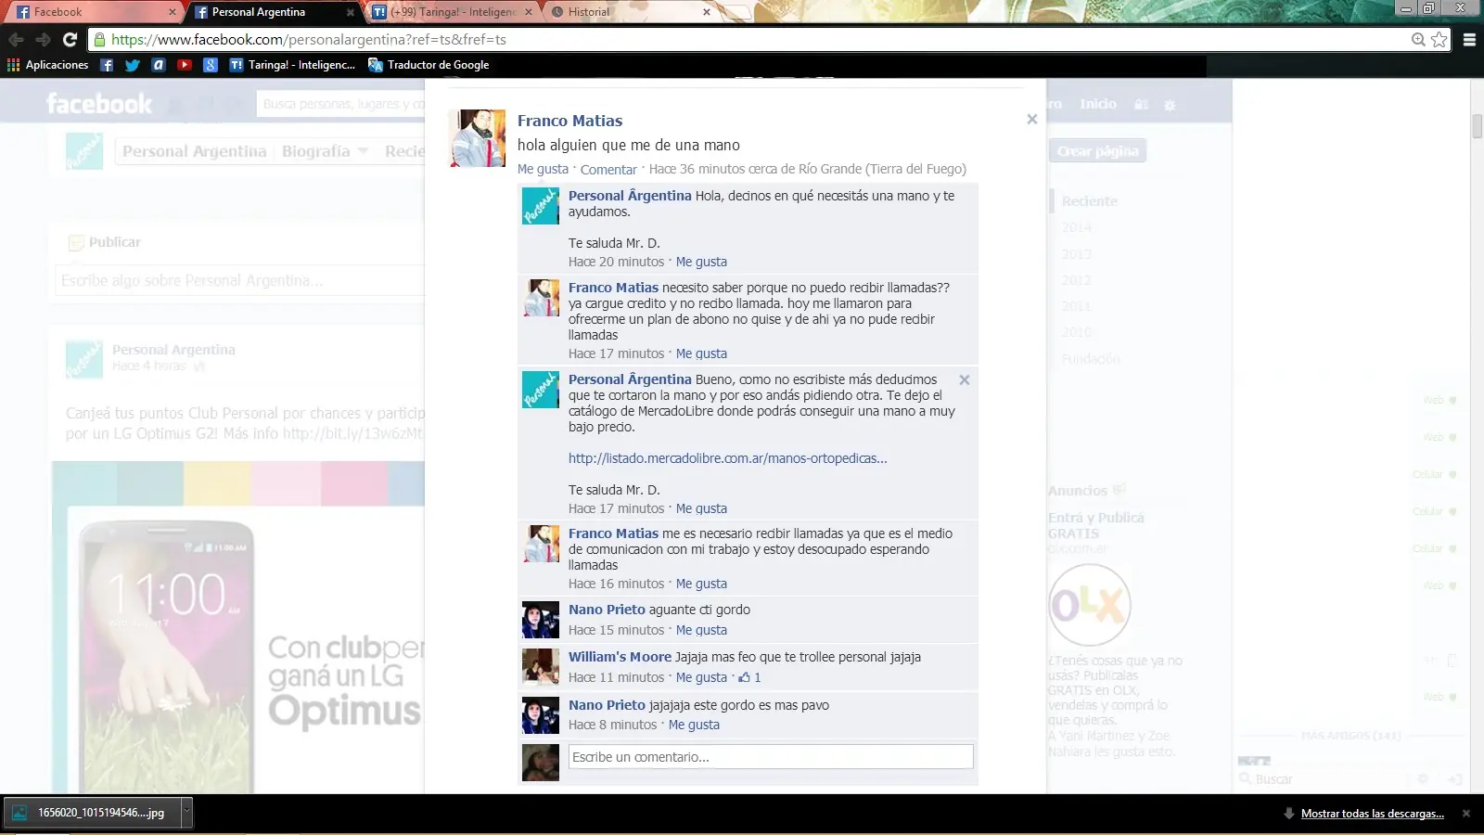1484x835 pixels.
Task: Open the Twitter bookmark icon
Action: click(x=133, y=65)
